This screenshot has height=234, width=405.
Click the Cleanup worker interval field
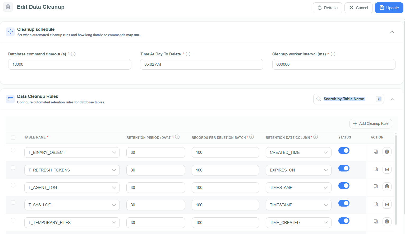click(334, 64)
